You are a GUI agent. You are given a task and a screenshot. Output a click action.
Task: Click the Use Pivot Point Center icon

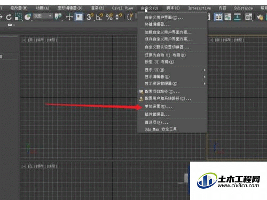[x=58, y=17]
